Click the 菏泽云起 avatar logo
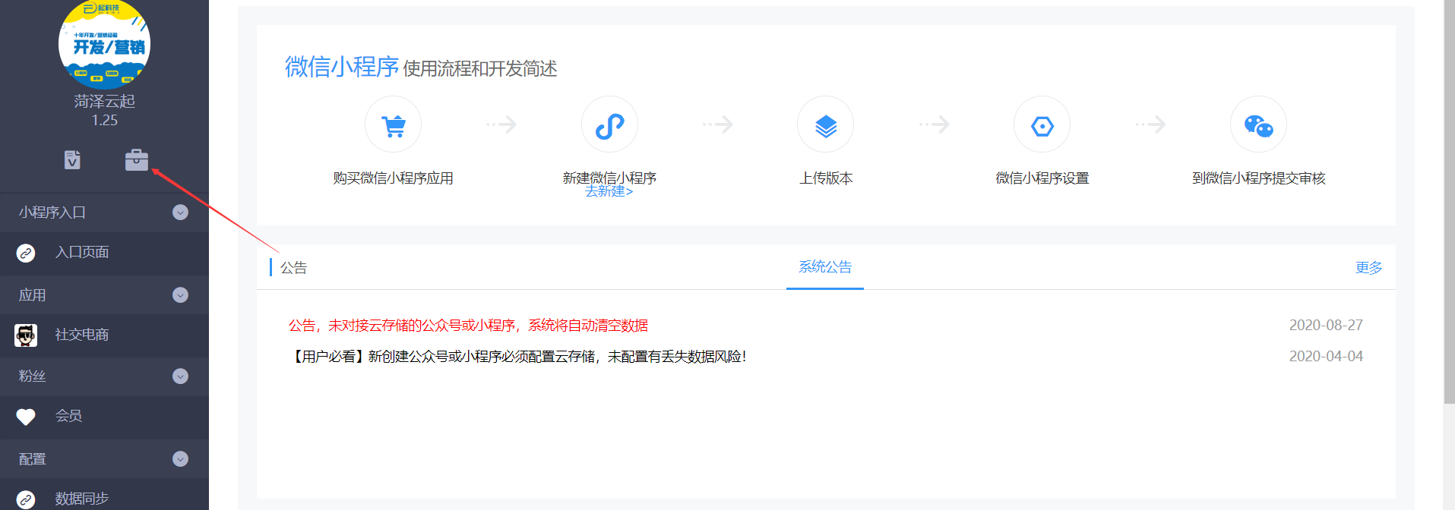The width and height of the screenshot is (1455, 510). [105, 44]
